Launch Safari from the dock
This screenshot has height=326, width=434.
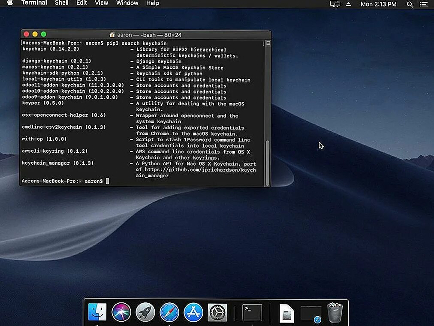click(169, 312)
